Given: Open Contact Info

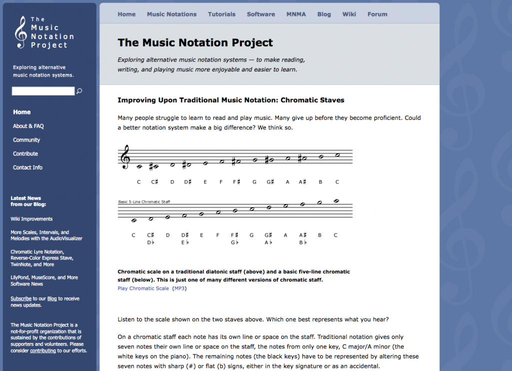Looking at the screenshot, I should (27, 167).
